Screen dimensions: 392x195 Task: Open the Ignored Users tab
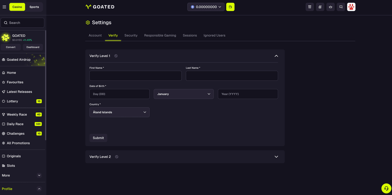[x=214, y=35]
